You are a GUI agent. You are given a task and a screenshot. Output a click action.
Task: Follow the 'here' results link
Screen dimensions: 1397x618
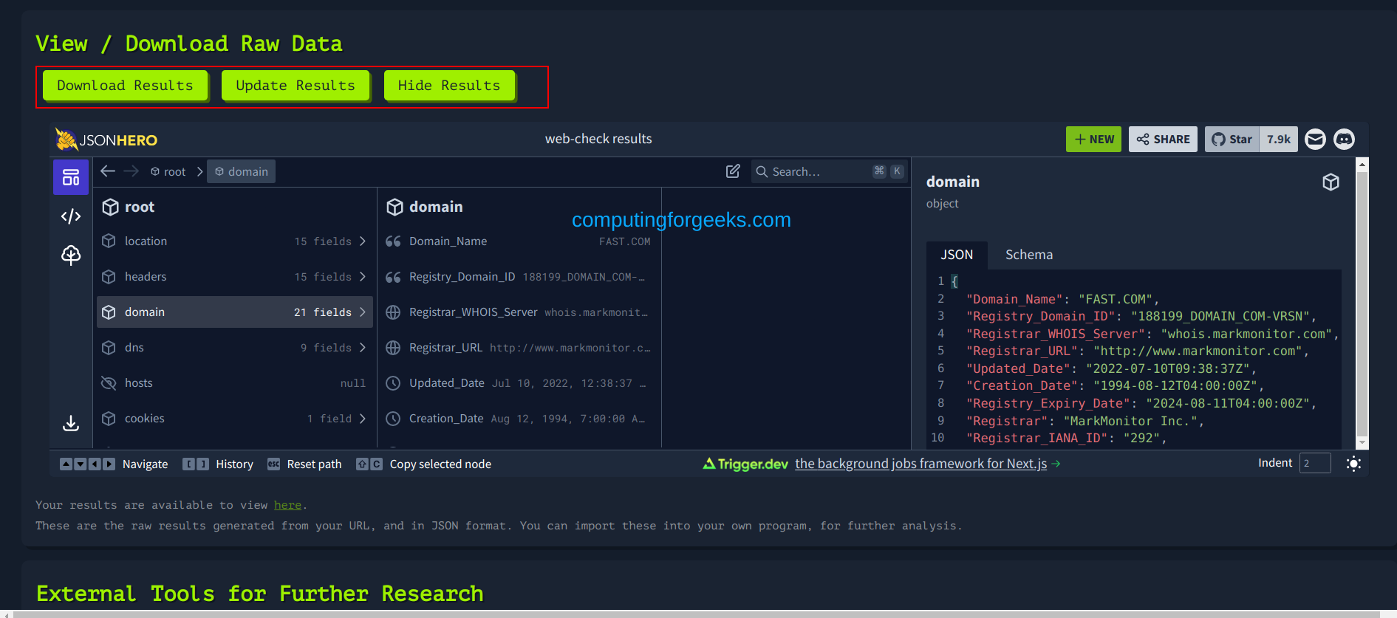pos(287,505)
